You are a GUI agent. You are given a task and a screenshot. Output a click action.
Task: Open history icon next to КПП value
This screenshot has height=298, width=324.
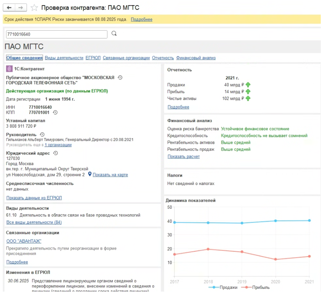55,113
